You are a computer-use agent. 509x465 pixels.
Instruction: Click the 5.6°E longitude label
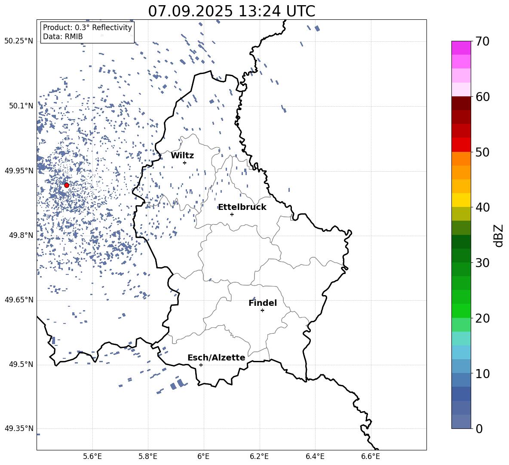pyautogui.click(x=92, y=456)
